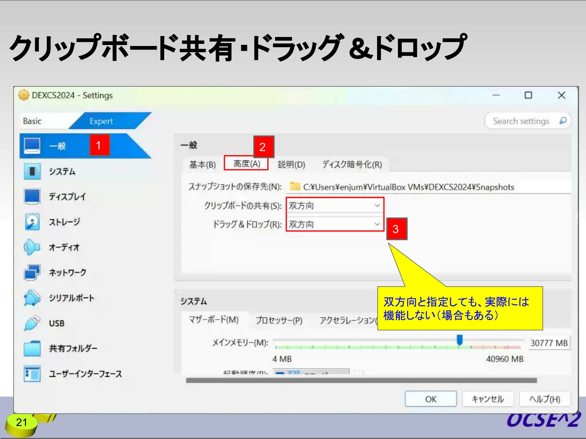Open the ディスク暗号化(R) tab
The height and width of the screenshot is (439, 586).
click(352, 165)
